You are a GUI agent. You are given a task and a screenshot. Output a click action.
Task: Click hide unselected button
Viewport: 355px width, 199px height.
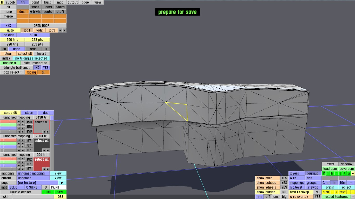click(35, 63)
